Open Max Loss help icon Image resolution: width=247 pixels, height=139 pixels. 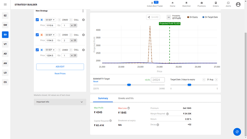129,108
